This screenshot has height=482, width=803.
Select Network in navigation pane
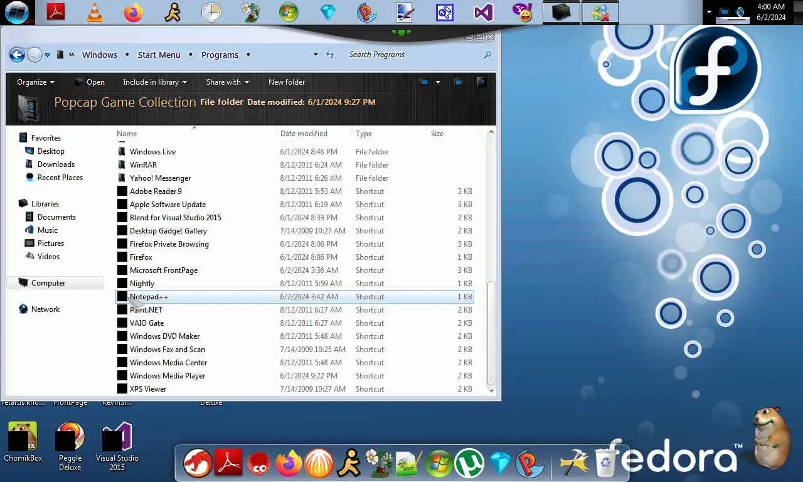tap(45, 309)
